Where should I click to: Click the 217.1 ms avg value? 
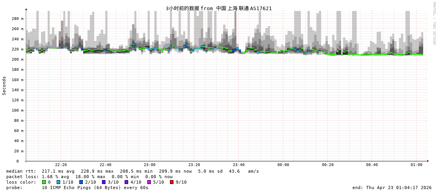58,171
